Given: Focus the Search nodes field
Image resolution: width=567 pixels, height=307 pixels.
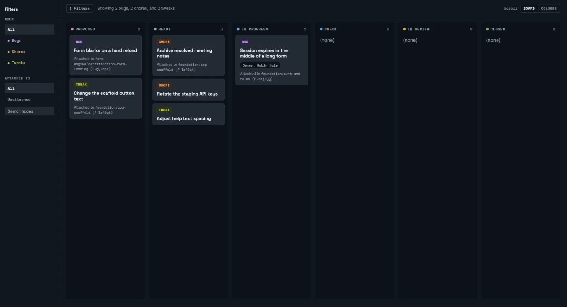Looking at the screenshot, I should 30,111.
